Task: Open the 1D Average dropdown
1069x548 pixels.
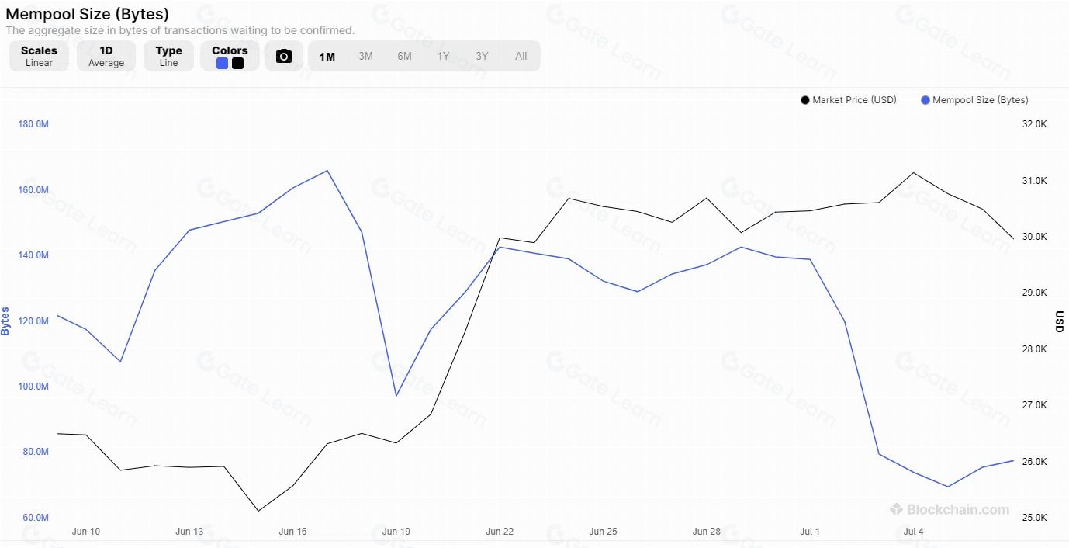Action: point(106,56)
